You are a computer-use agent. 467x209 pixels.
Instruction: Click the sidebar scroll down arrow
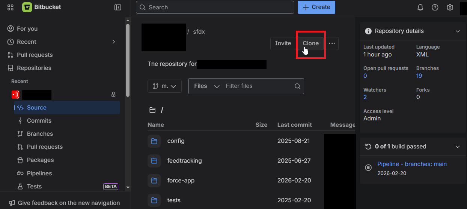pyautogui.click(x=128, y=187)
